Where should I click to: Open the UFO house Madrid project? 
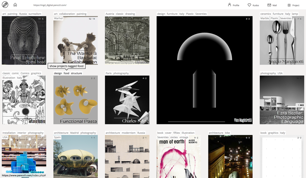coord(76,156)
